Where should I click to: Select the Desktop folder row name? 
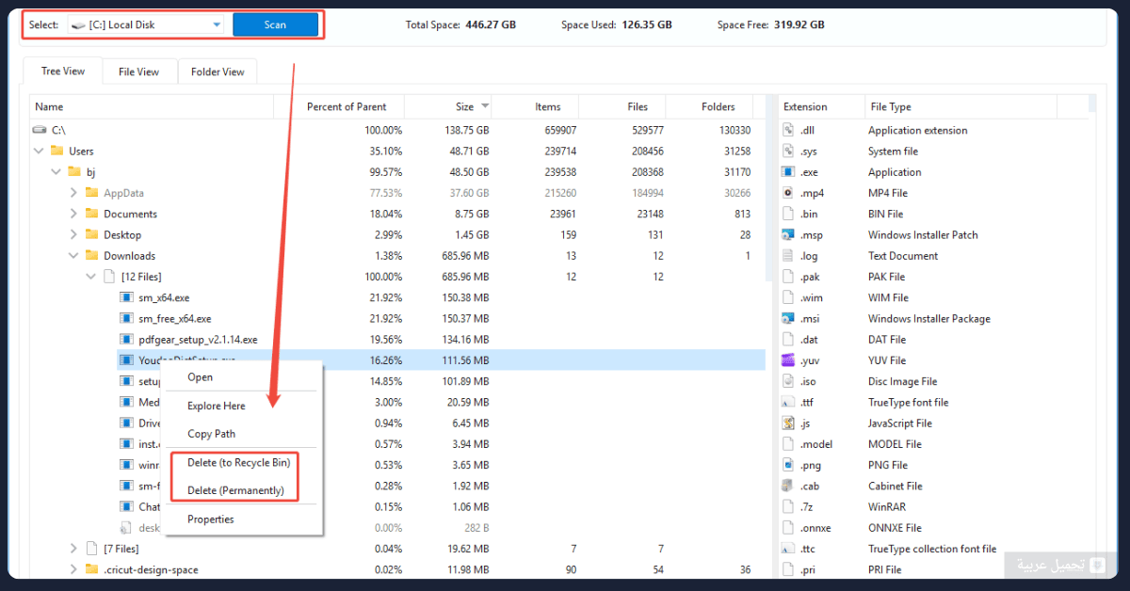pos(122,234)
